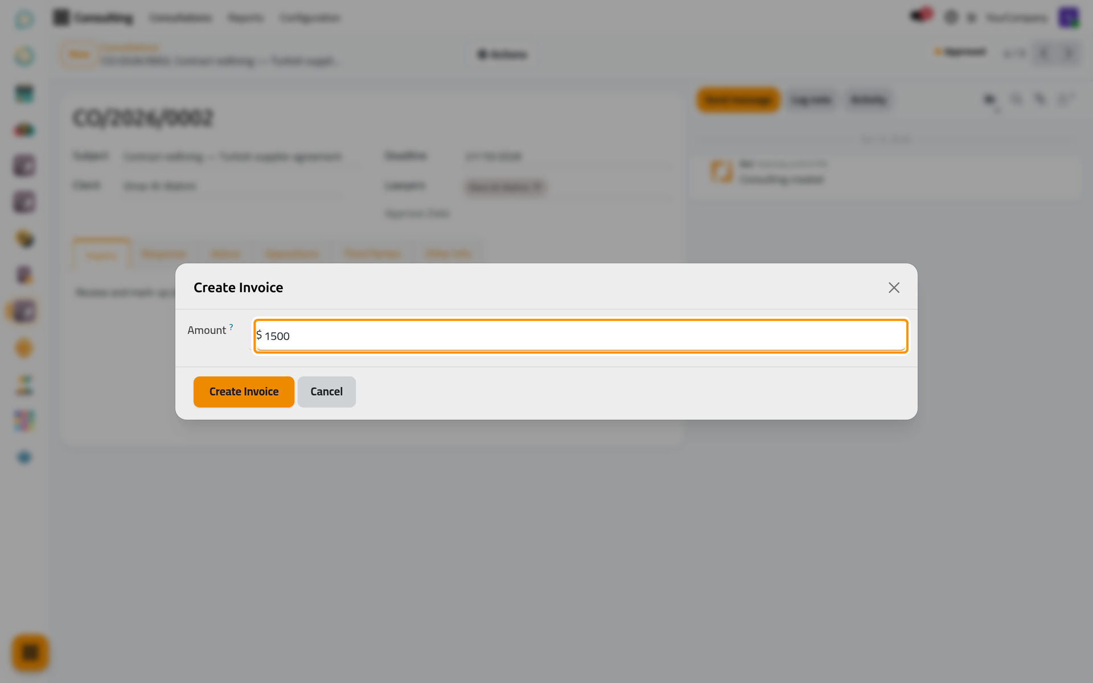Click the Amount field label
The width and height of the screenshot is (1093, 683).
tap(207, 330)
